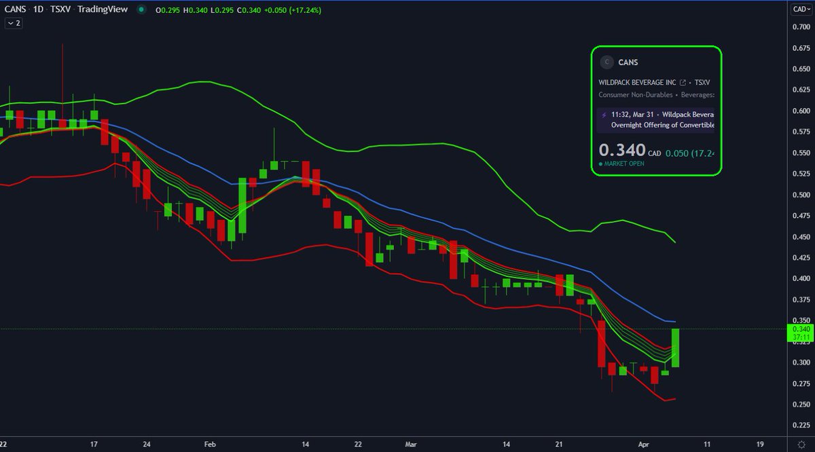Click TSXV exchange in the chart legend

tap(59, 10)
